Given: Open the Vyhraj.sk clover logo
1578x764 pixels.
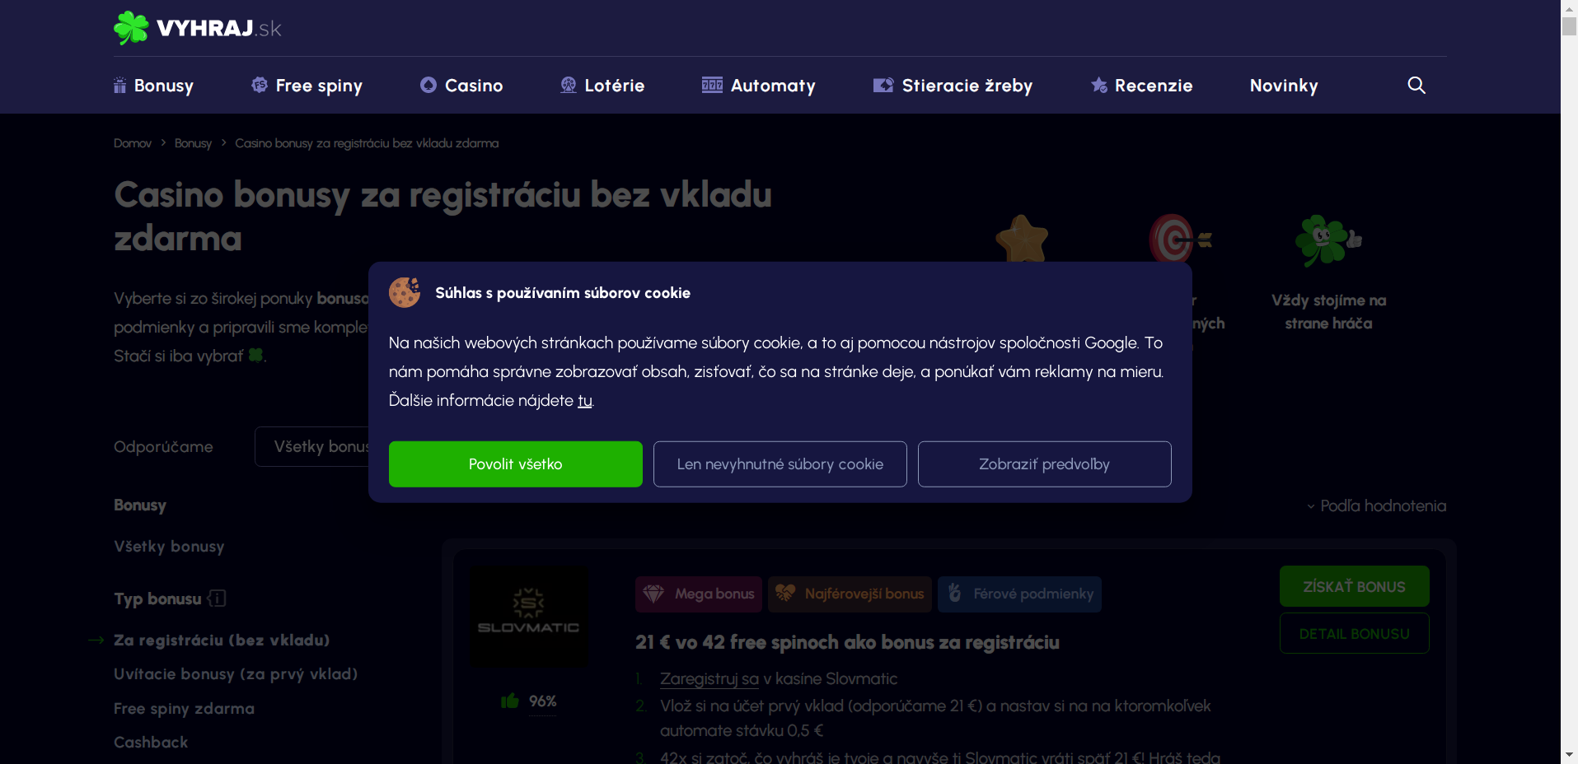Looking at the screenshot, I should click(x=198, y=28).
